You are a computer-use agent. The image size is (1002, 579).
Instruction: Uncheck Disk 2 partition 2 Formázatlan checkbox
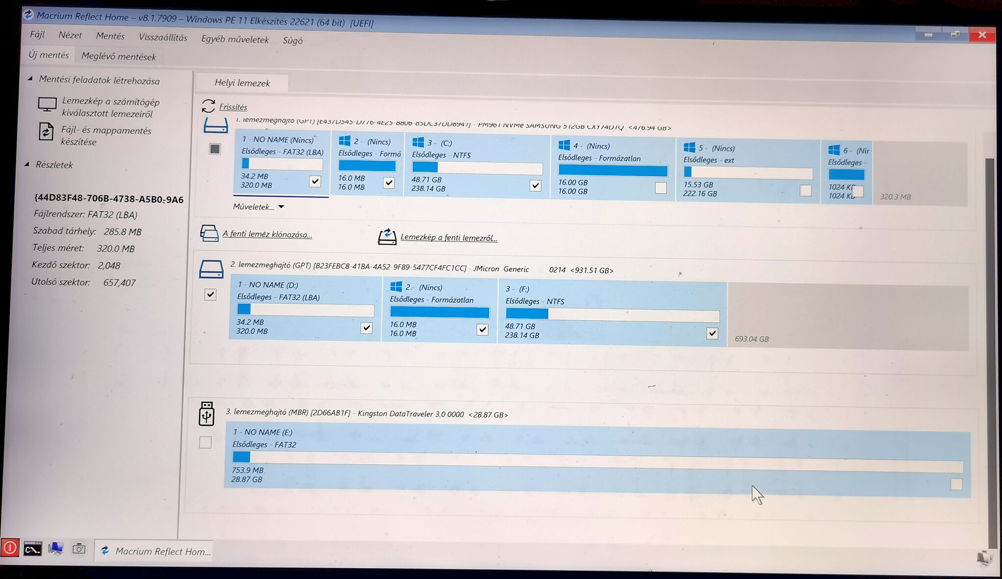click(483, 329)
